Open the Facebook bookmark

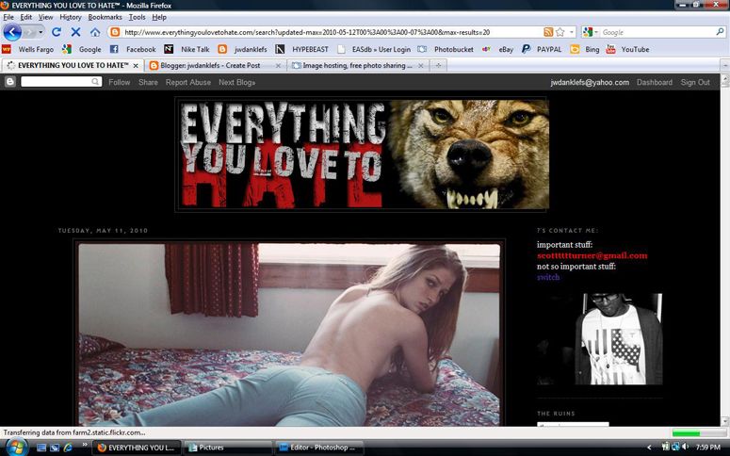click(133, 49)
